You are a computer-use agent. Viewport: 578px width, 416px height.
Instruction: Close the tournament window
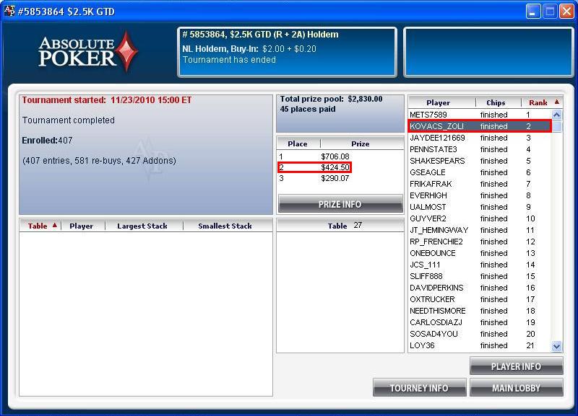[566, 12]
